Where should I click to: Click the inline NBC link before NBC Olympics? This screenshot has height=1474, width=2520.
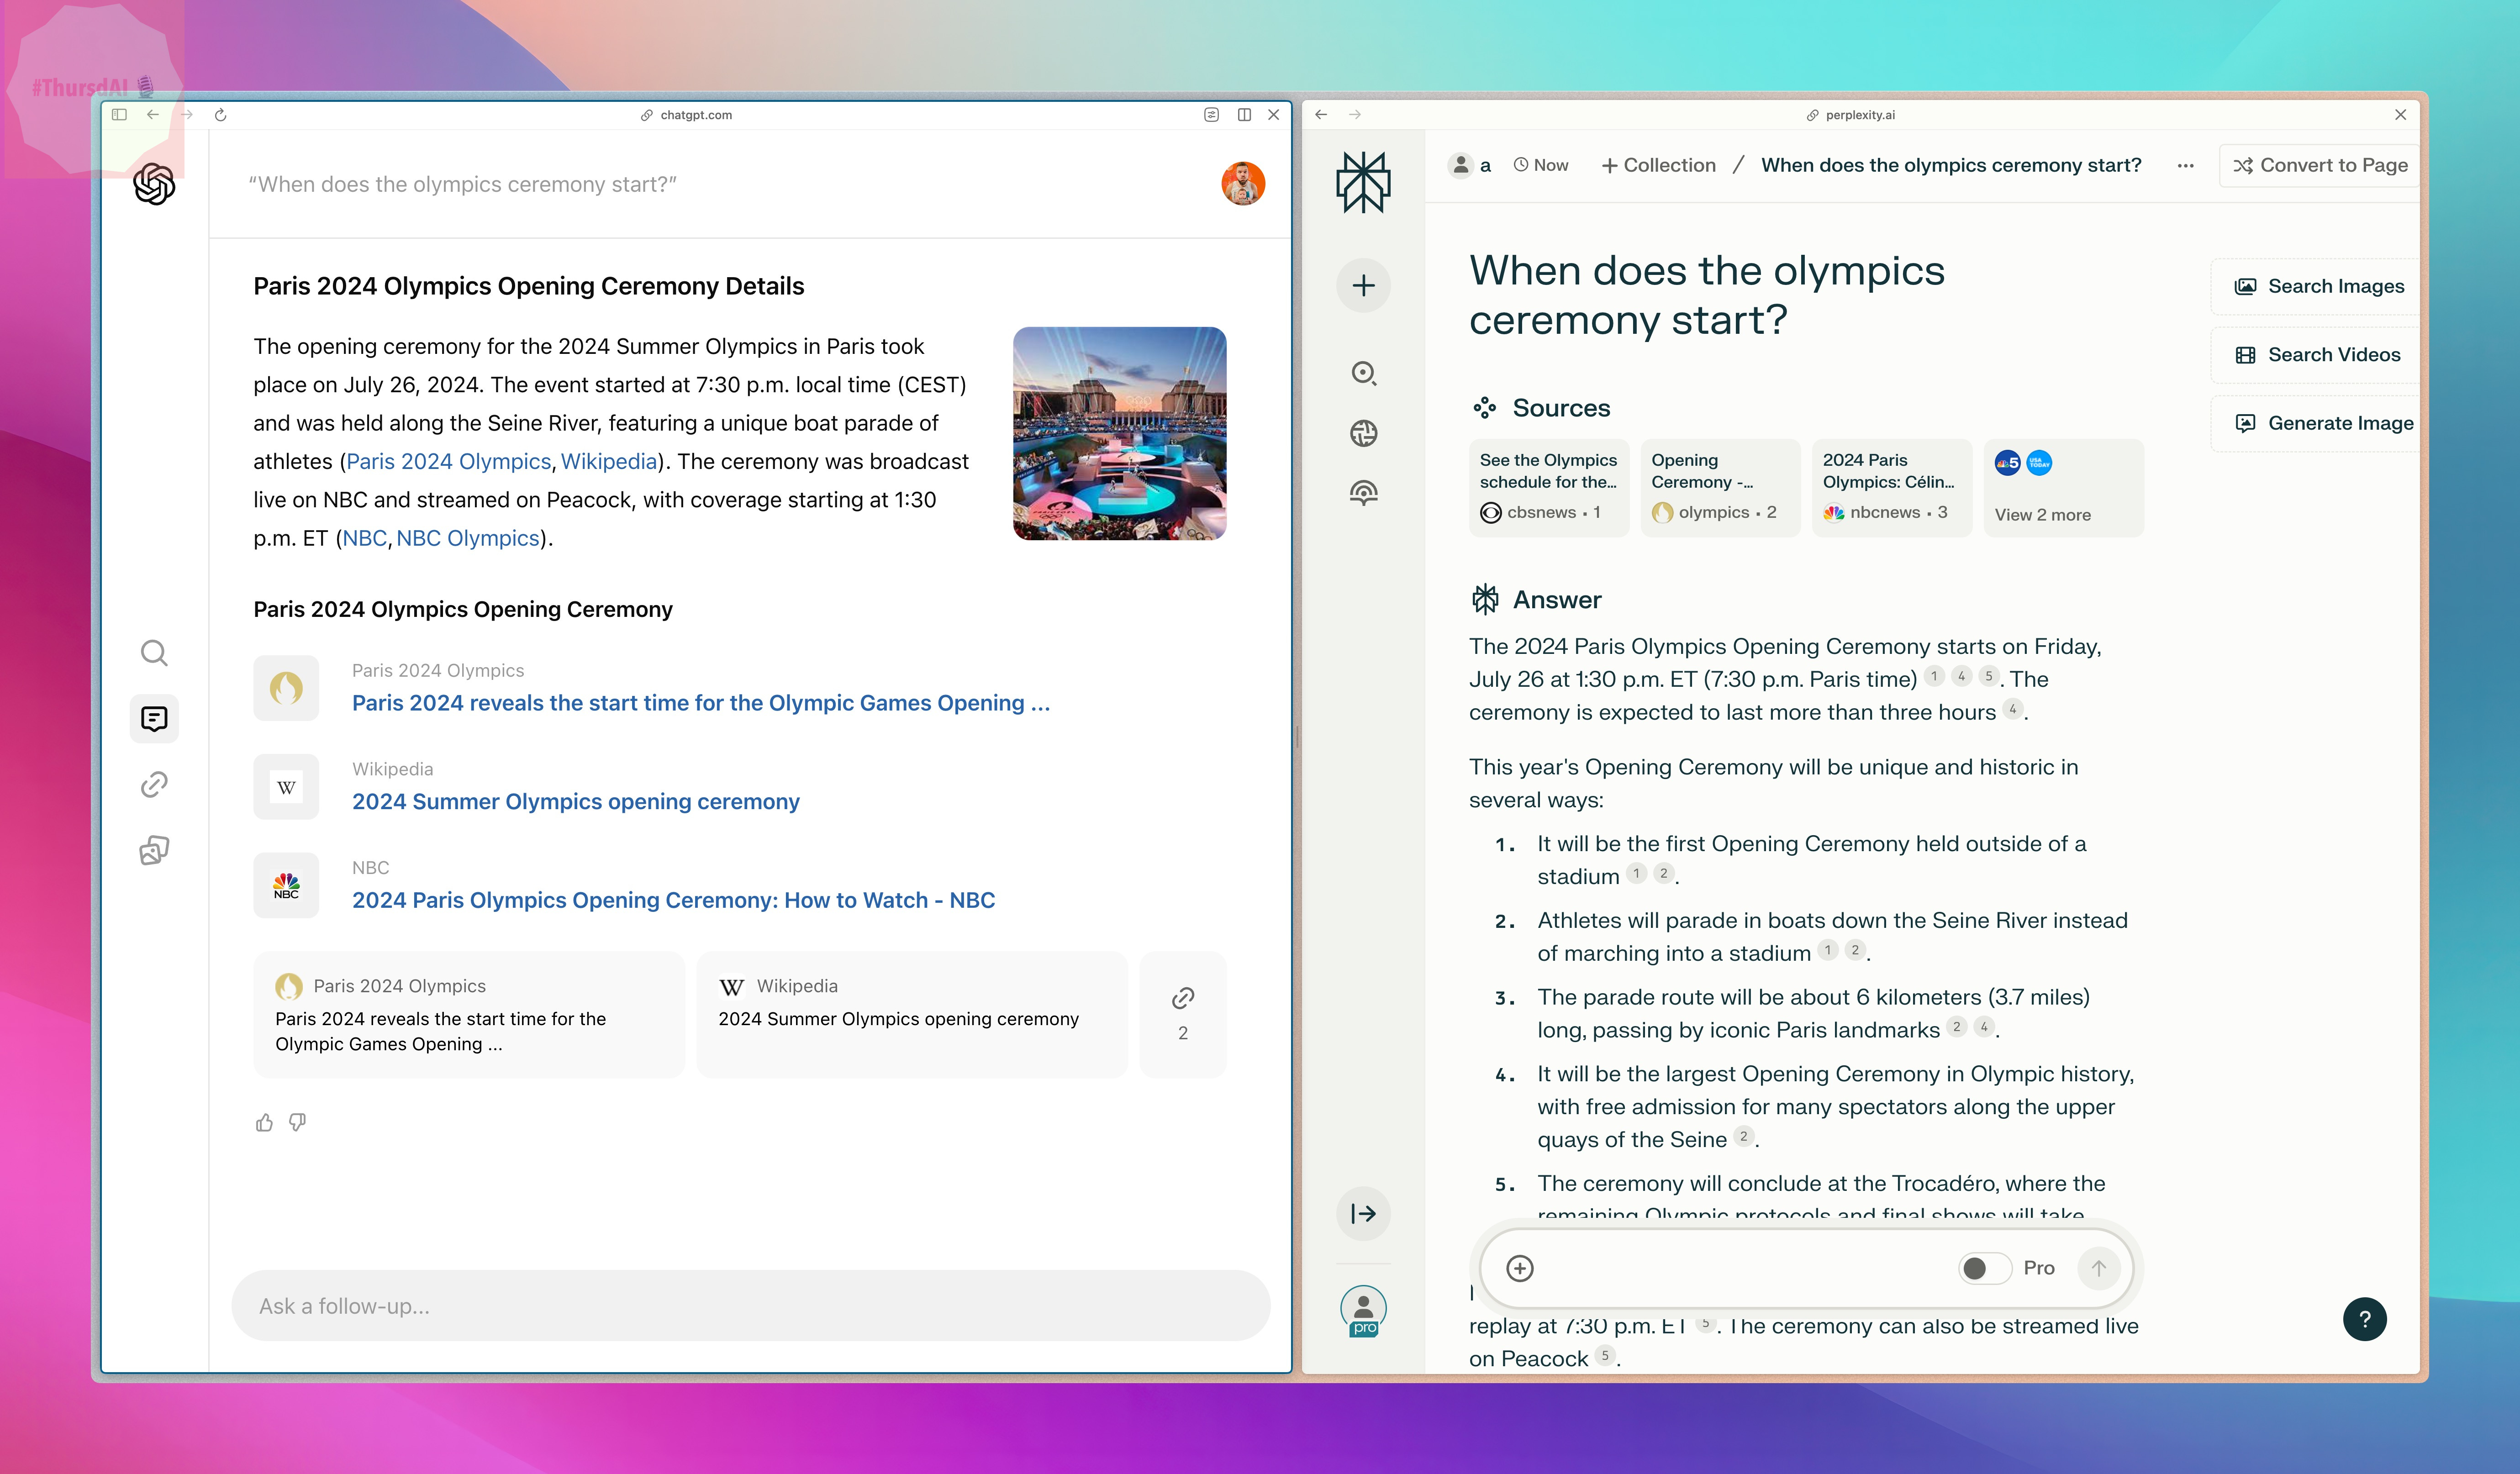tap(364, 539)
